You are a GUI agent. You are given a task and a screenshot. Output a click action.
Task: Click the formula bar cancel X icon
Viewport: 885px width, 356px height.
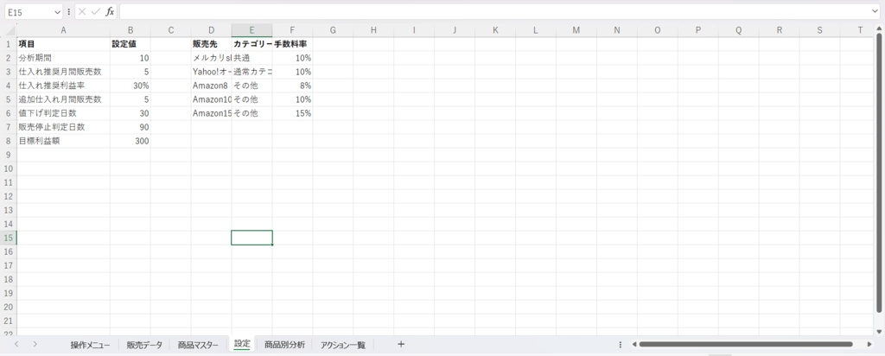[82, 12]
